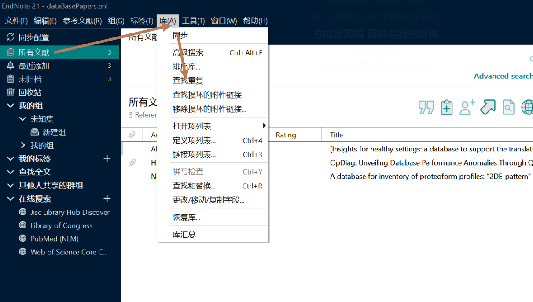The width and height of the screenshot is (533, 302).
Task: Click the globe icon beside PubMed (NLM)
Action: click(23, 238)
